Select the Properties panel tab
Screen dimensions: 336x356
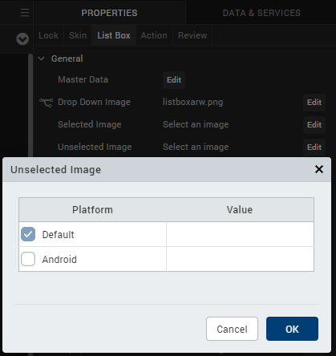[x=109, y=13]
